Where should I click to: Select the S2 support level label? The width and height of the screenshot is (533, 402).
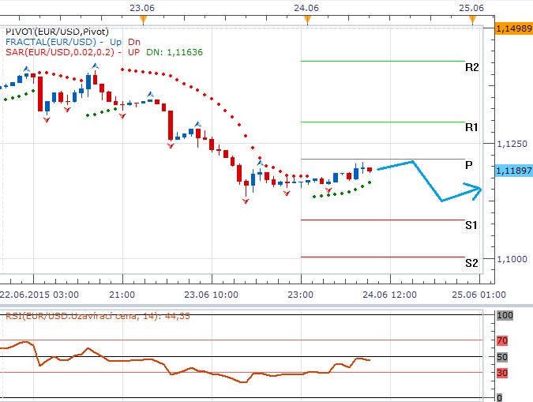tap(471, 262)
